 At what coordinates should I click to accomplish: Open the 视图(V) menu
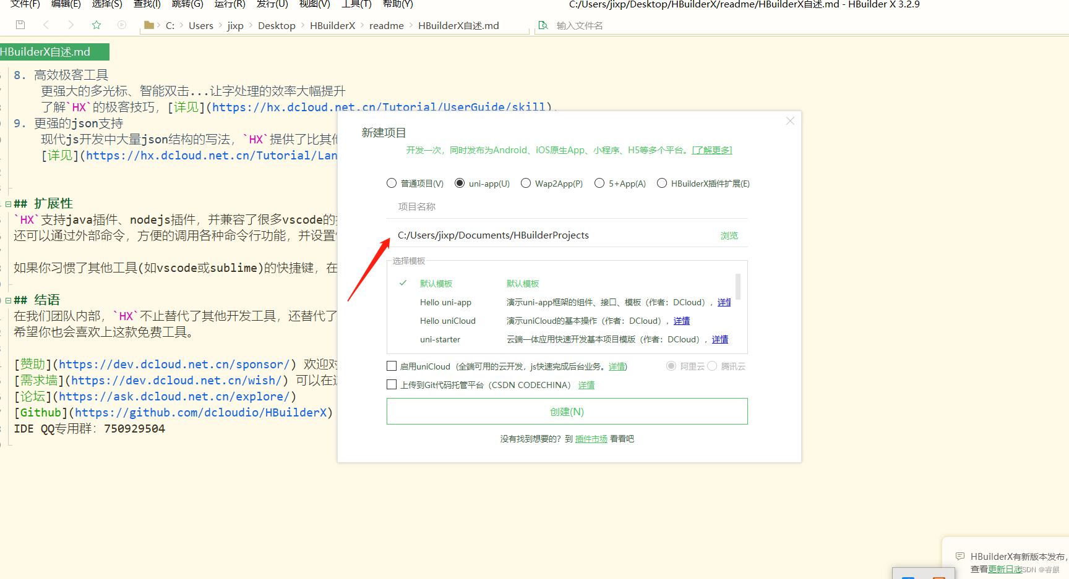(x=314, y=4)
